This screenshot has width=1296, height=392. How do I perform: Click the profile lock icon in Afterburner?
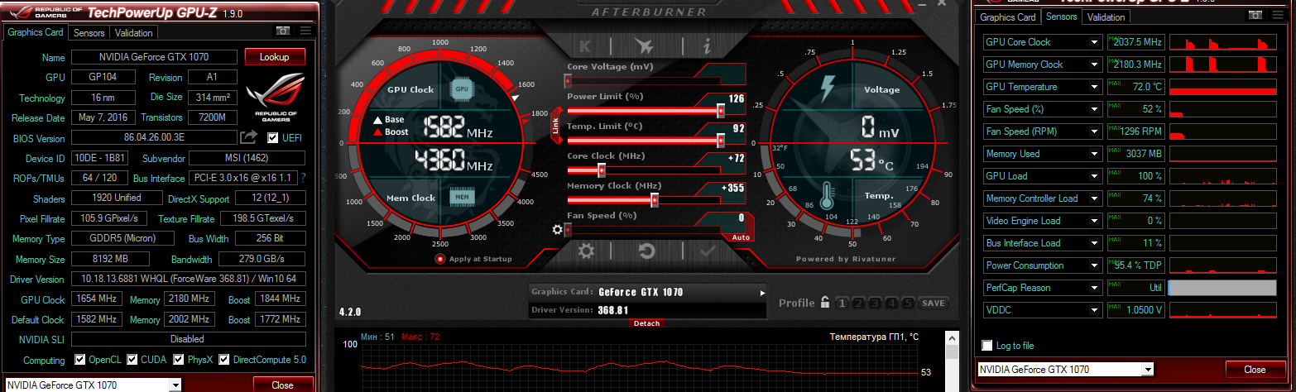tap(825, 303)
